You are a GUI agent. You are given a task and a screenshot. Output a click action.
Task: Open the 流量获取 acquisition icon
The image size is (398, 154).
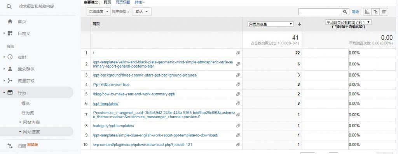point(10,81)
